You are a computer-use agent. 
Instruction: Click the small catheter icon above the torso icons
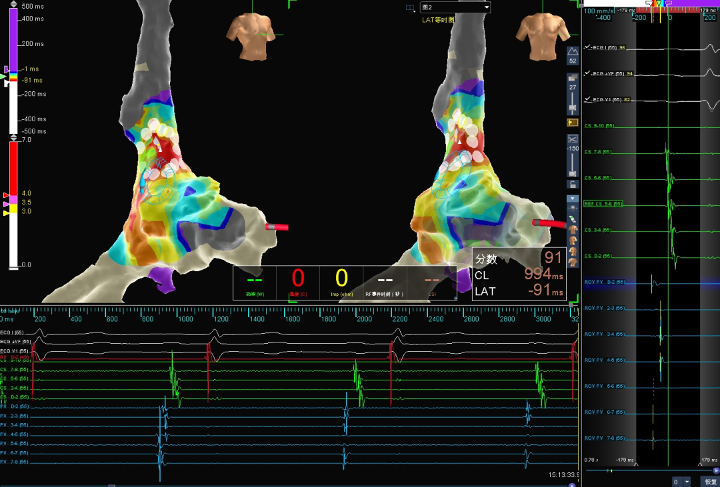[x=573, y=219]
